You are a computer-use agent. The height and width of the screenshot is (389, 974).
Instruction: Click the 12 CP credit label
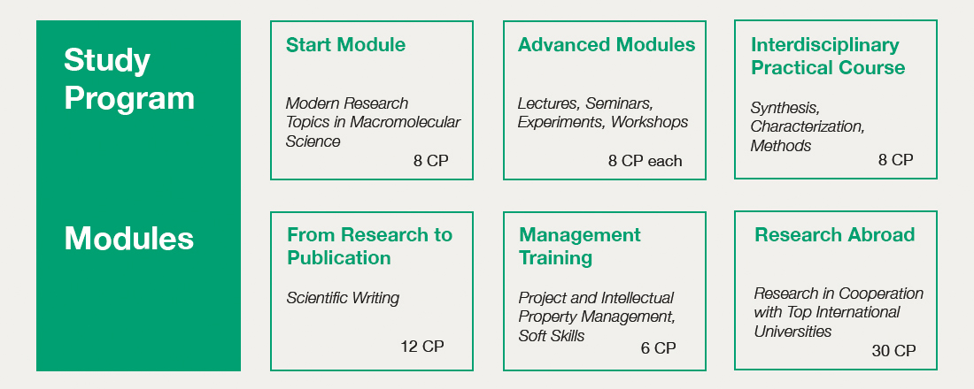[x=422, y=347]
